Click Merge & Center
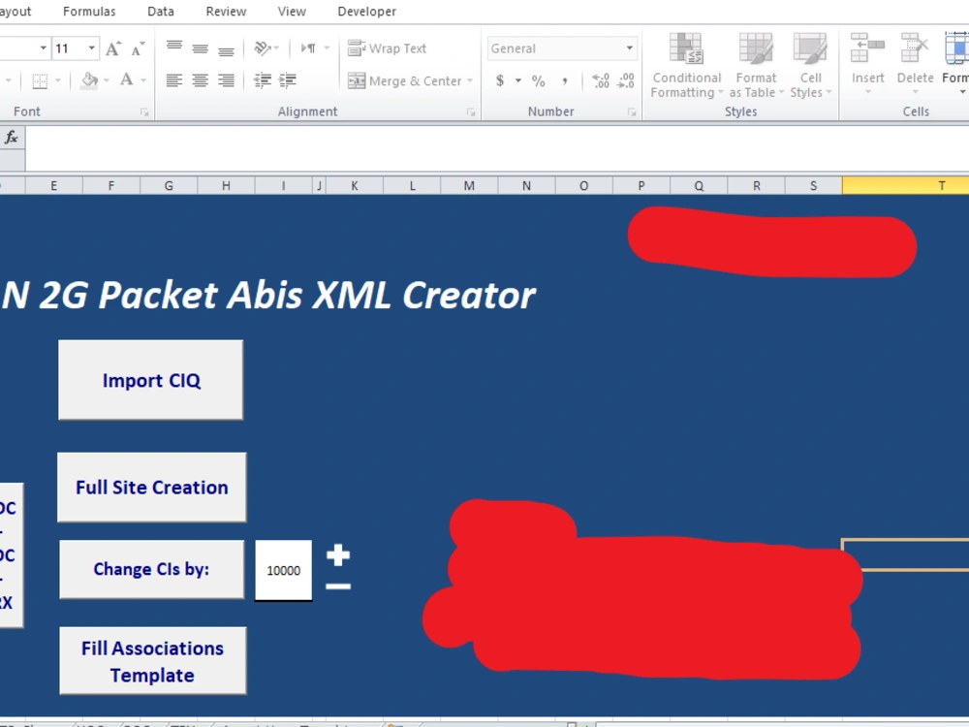969x727 pixels. 405,81
